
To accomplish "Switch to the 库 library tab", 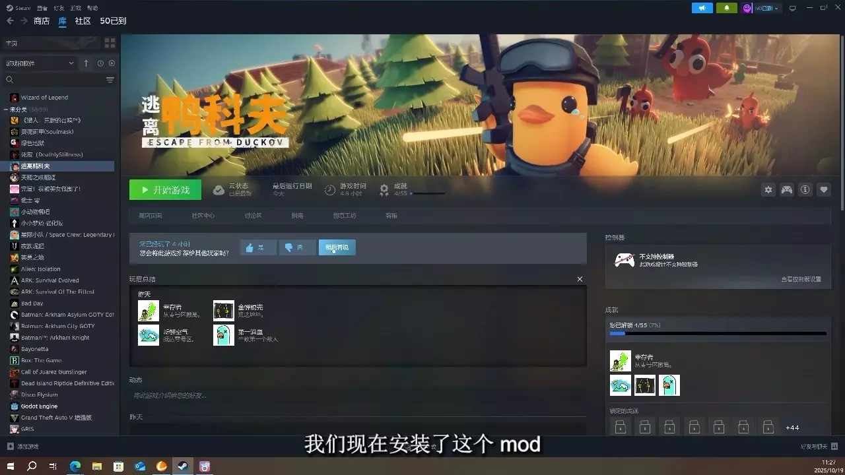I will pos(63,21).
